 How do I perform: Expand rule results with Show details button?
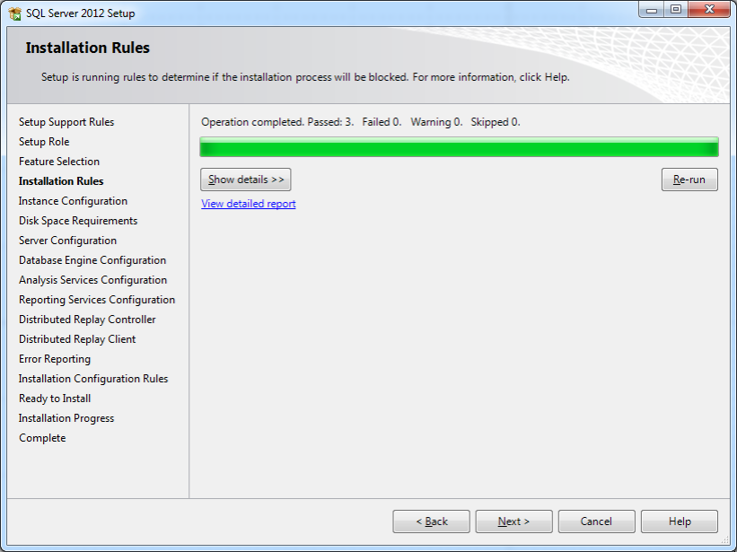click(246, 180)
